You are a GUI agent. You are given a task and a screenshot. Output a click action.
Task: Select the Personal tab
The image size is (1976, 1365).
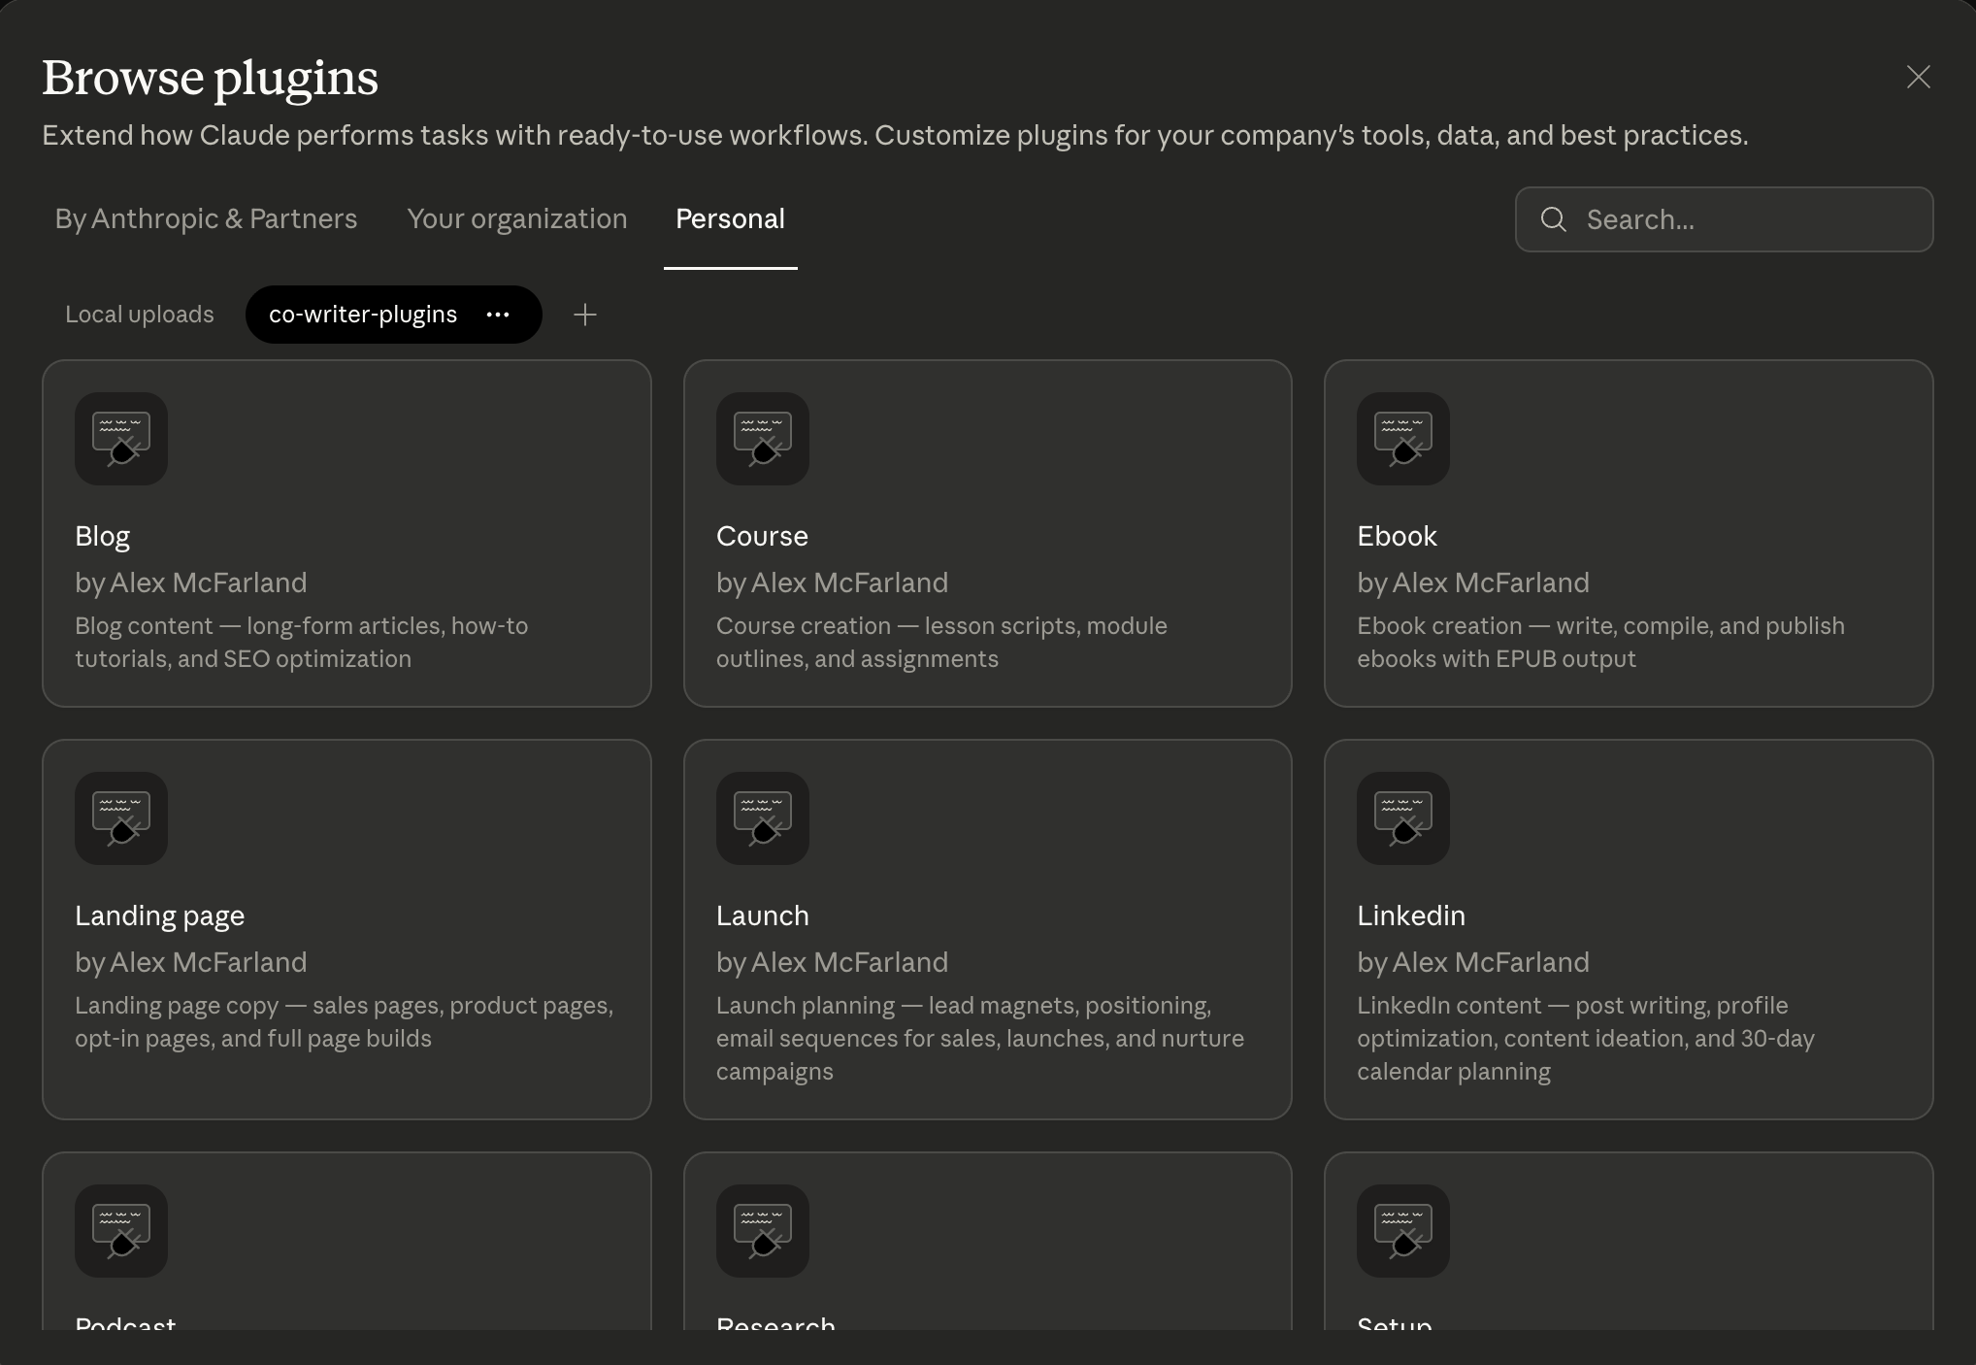point(730,219)
